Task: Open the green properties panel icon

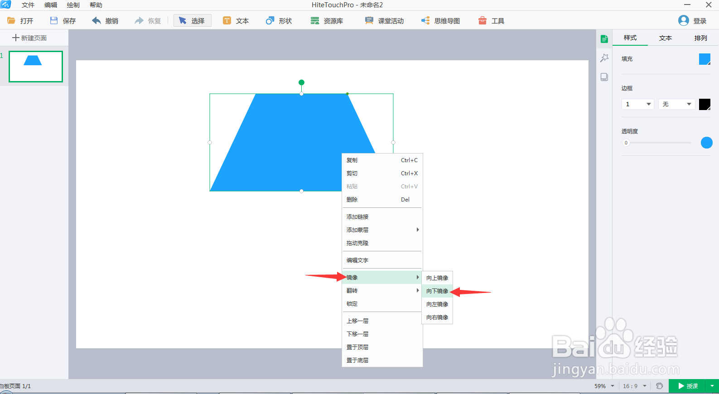Action: click(604, 39)
